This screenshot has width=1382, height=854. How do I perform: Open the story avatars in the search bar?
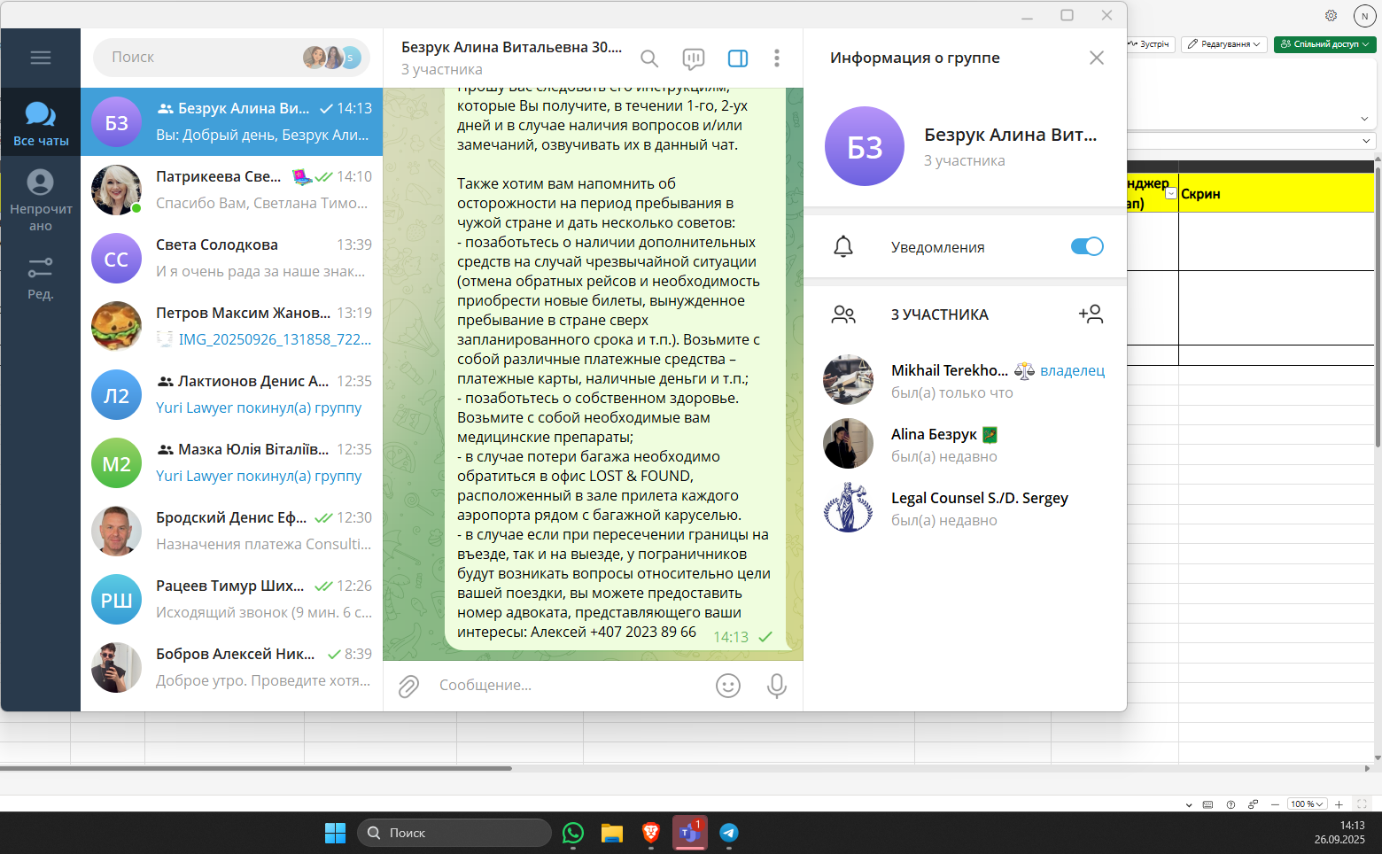coord(332,58)
